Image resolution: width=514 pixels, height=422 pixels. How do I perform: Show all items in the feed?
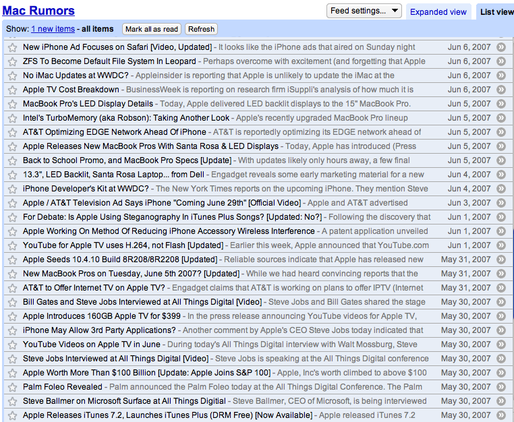[98, 29]
